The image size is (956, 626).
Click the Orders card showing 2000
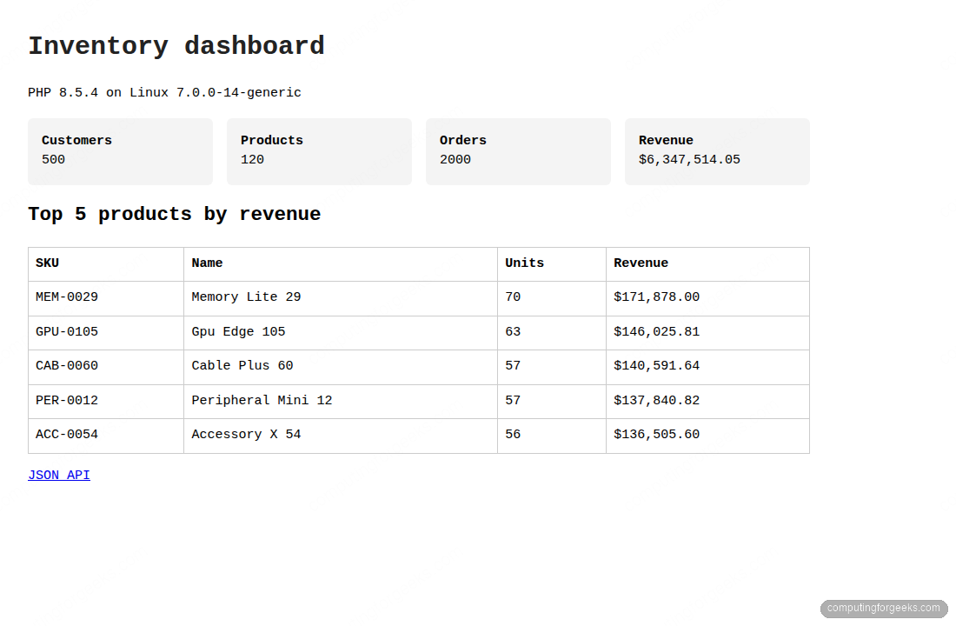518,150
